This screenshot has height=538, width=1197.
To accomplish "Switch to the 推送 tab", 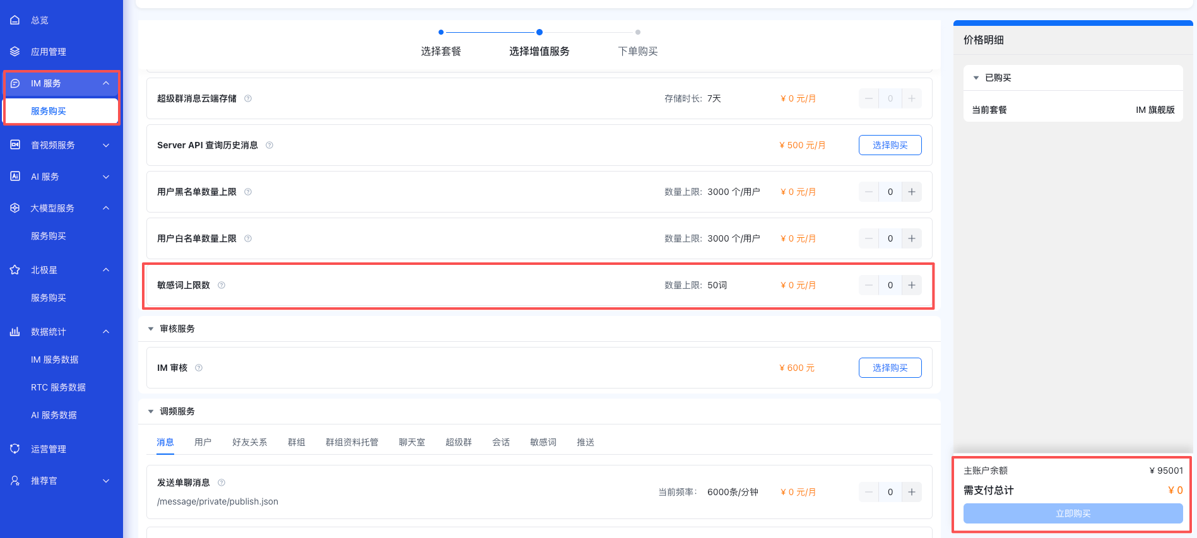I will (586, 442).
